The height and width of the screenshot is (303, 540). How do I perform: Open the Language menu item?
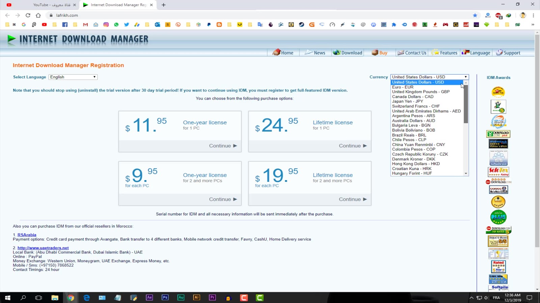(476, 53)
